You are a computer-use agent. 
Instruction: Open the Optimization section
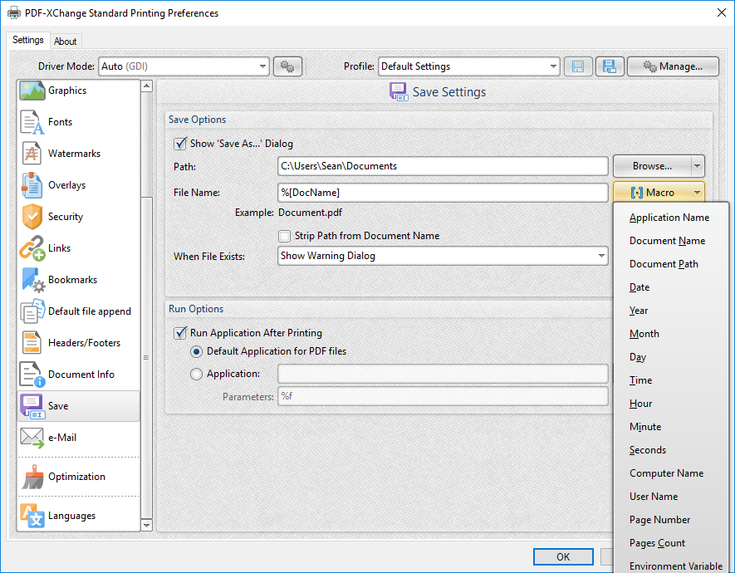[x=78, y=477]
